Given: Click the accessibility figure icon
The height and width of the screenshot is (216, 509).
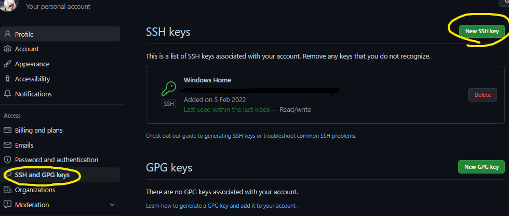Looking at the screenshot, I should point(7,79).
